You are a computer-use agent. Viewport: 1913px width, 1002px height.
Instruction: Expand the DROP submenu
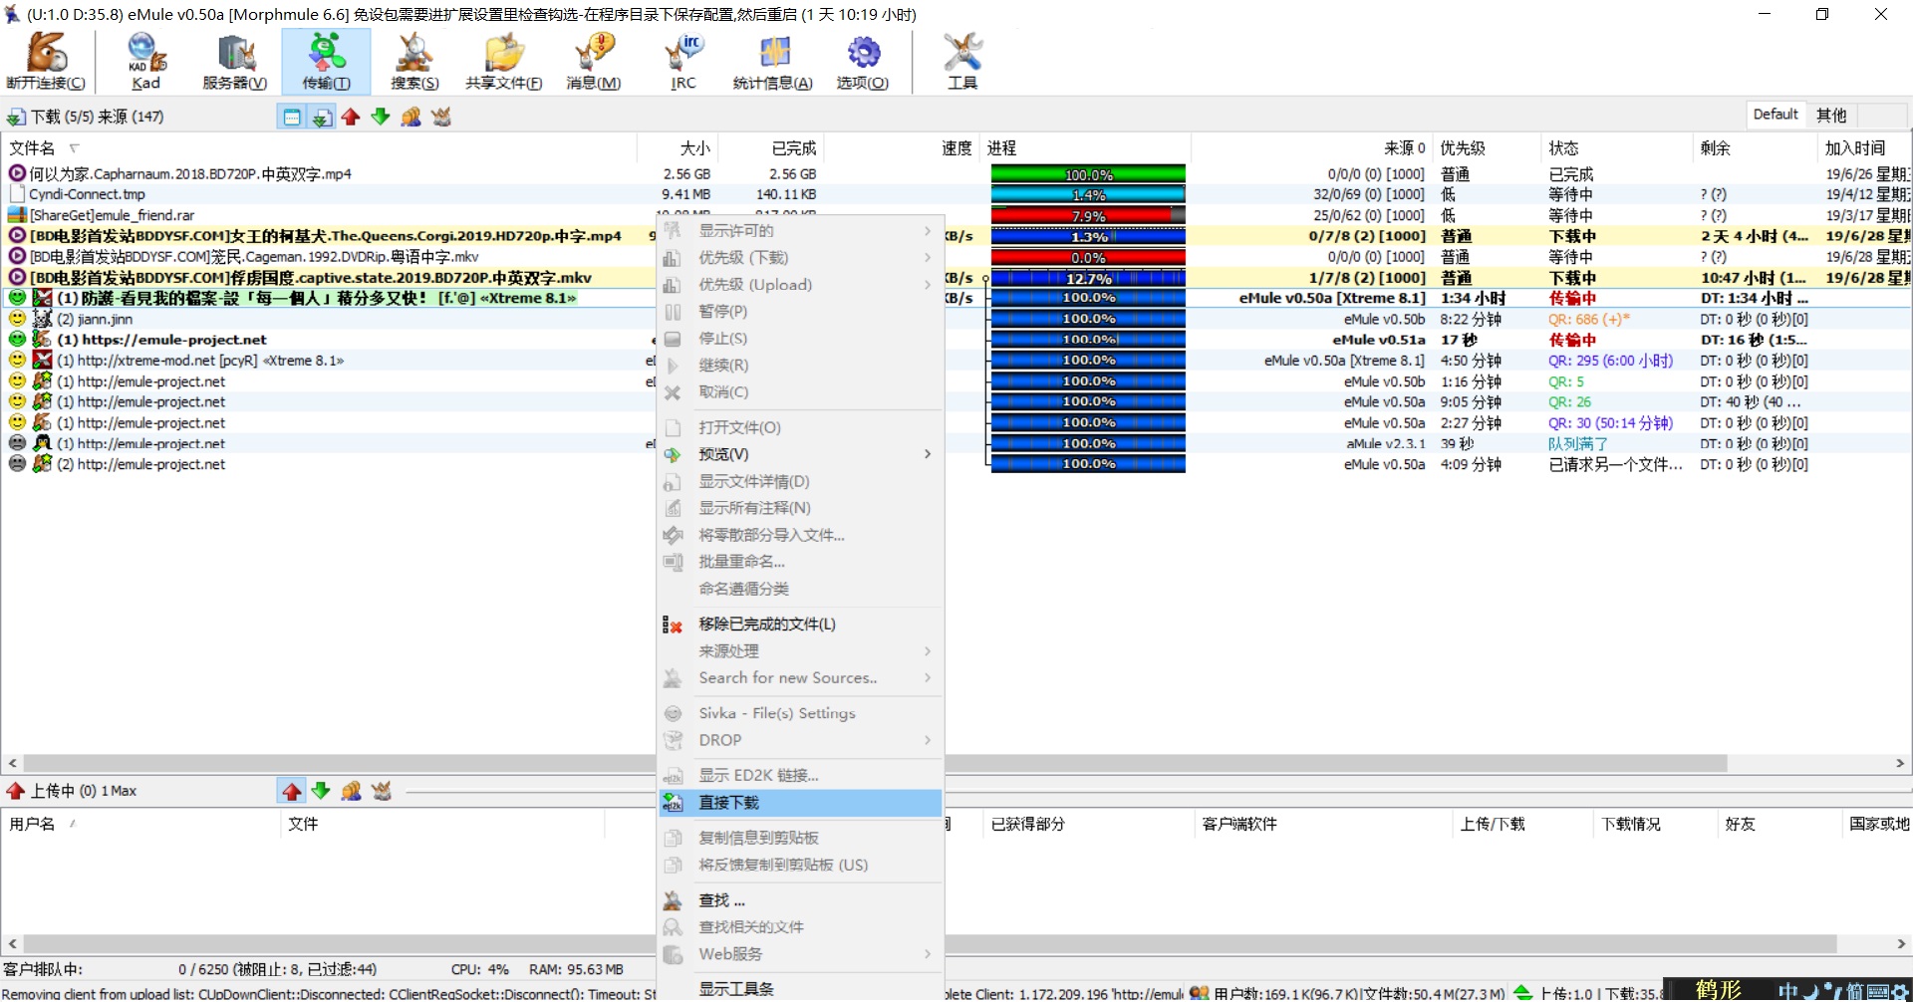(800, 741)
